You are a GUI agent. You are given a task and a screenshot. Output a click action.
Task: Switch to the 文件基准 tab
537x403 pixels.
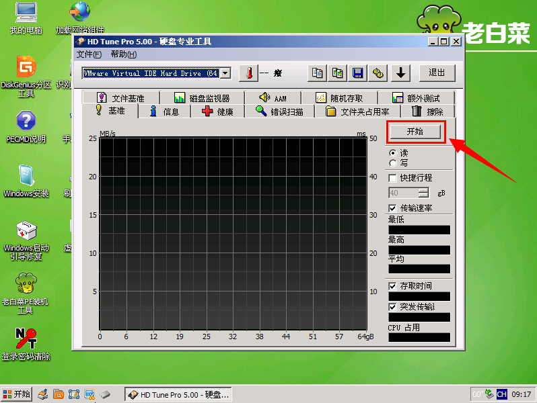121,98
